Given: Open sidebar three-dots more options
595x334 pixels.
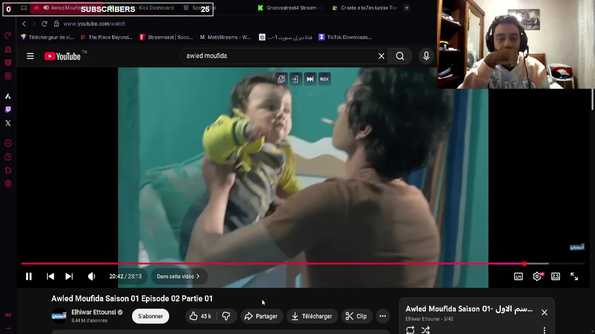Looking at the screenshot, I should 8,328.
